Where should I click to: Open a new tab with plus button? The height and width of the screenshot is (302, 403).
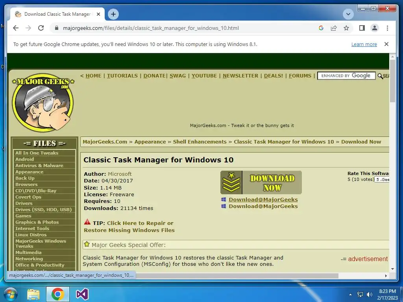click(x=113, y=14)
